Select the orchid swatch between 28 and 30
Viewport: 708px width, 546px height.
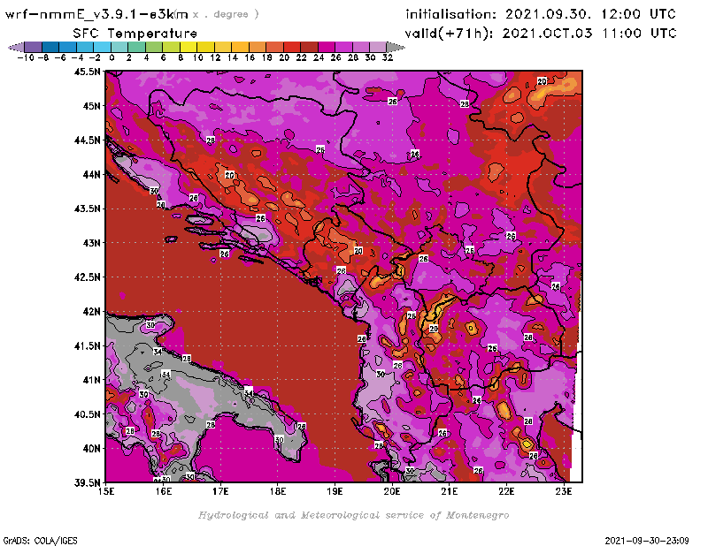point(361,48)
